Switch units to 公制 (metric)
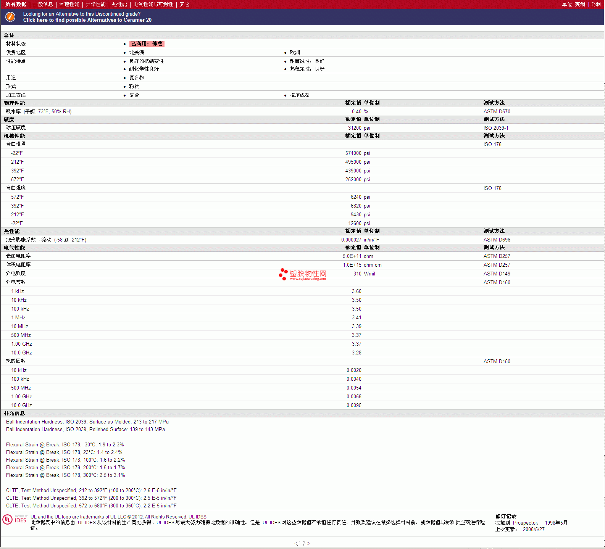Viewport: 605px width, 549px height. 596,5
